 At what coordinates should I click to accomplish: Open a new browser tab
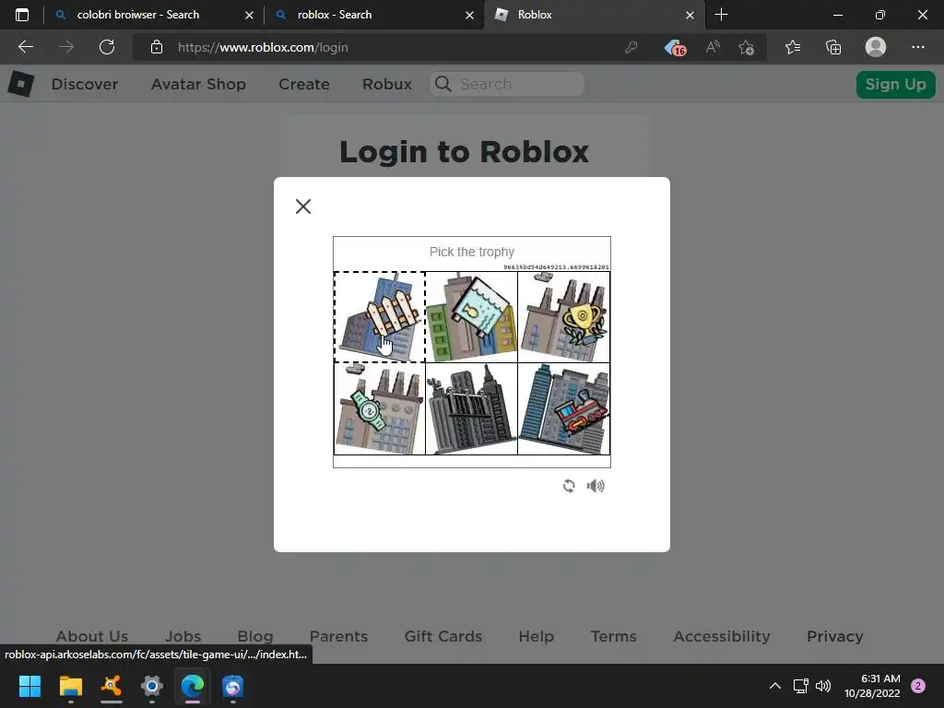[721, 15]
